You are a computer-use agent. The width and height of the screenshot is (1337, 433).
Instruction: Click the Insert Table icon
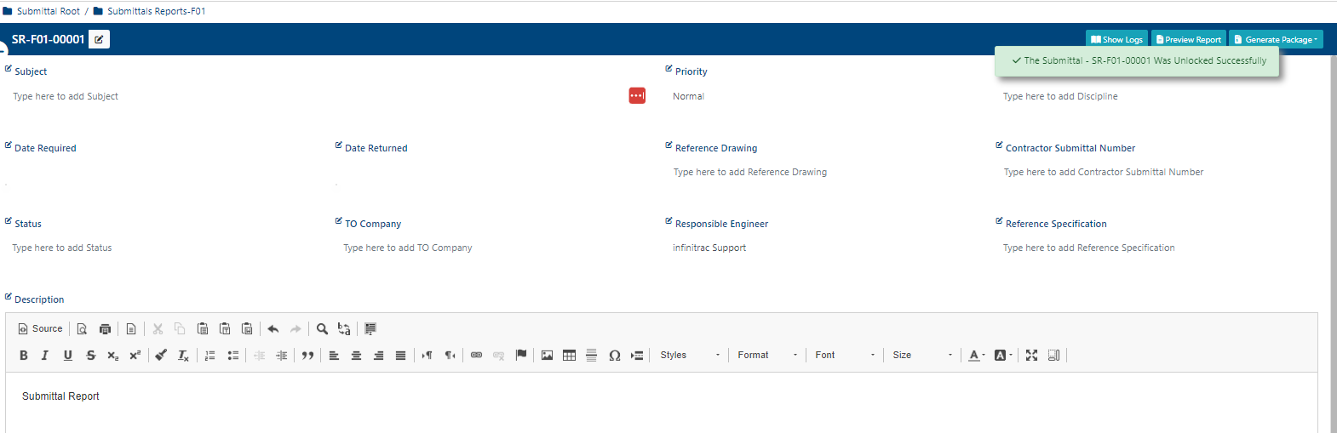(x=569, y=356)
